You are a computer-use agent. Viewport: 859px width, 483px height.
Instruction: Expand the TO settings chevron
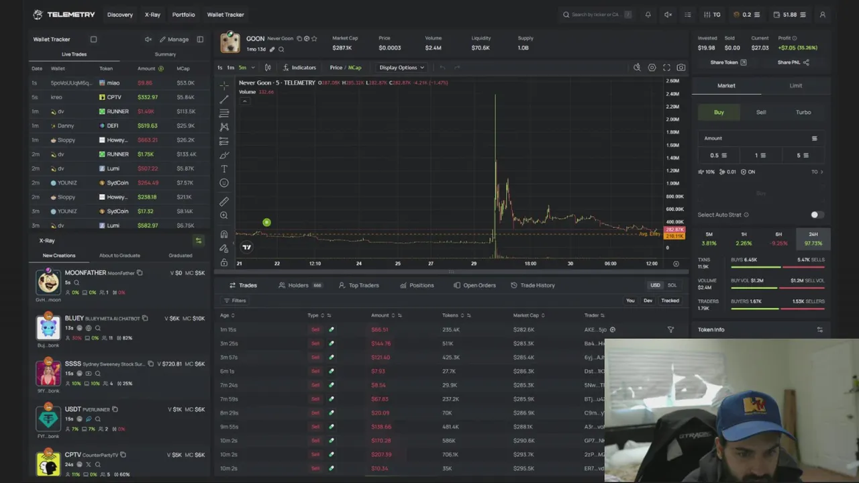[821, 172]
